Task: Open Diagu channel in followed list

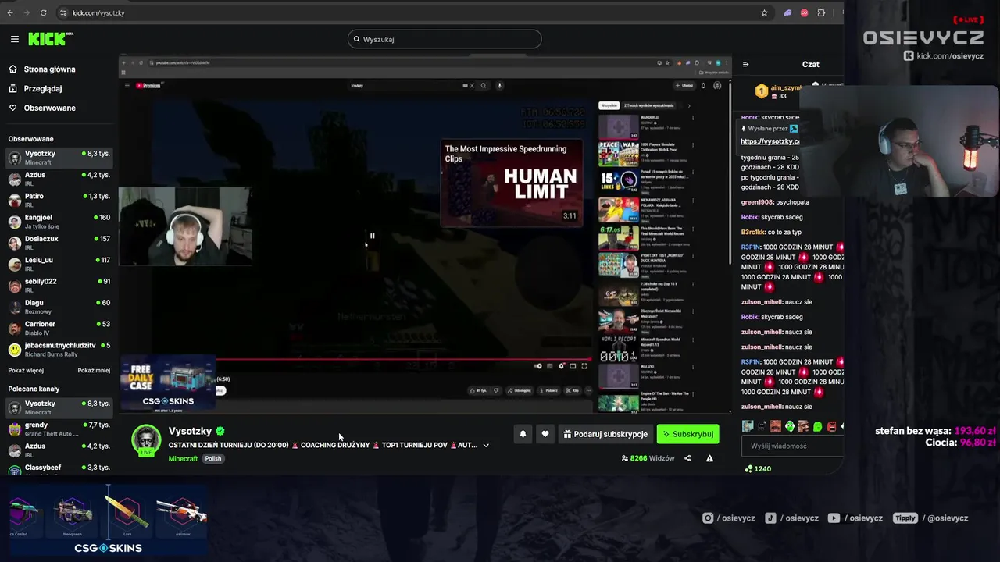Action: [x=59, y=306]
